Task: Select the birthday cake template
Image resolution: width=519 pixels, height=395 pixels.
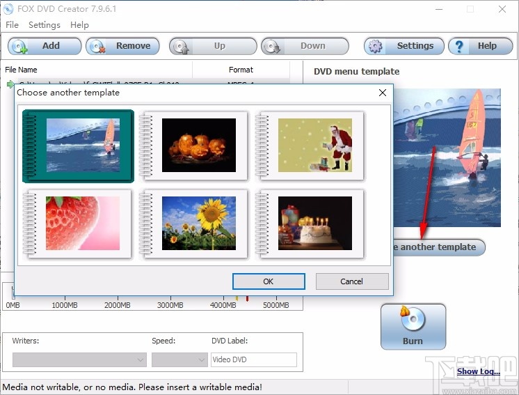Action: click(310, 224)
